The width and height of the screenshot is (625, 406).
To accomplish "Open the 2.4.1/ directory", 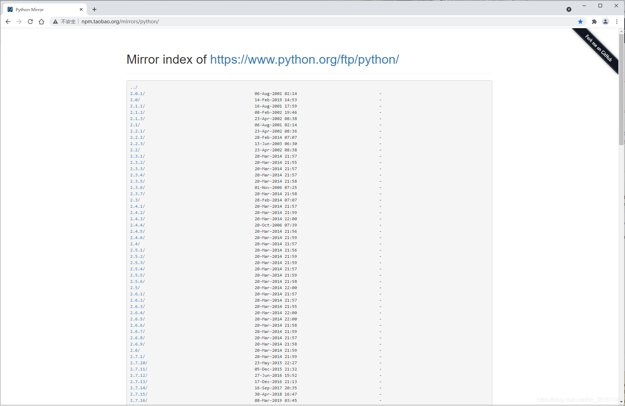I will coord(138,206).
